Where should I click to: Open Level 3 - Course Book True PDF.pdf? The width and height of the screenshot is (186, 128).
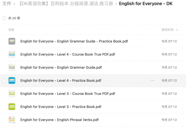point(68,94)
